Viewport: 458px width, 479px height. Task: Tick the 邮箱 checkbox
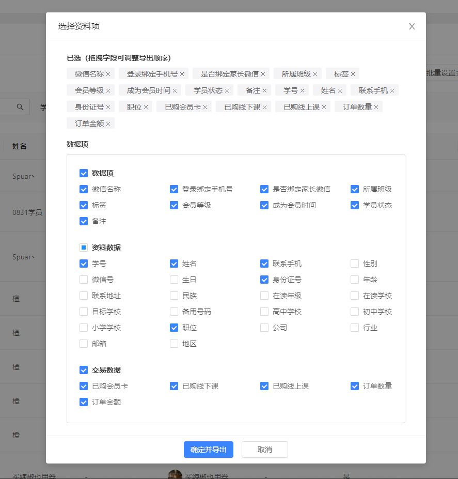click(x=84, y=344)
